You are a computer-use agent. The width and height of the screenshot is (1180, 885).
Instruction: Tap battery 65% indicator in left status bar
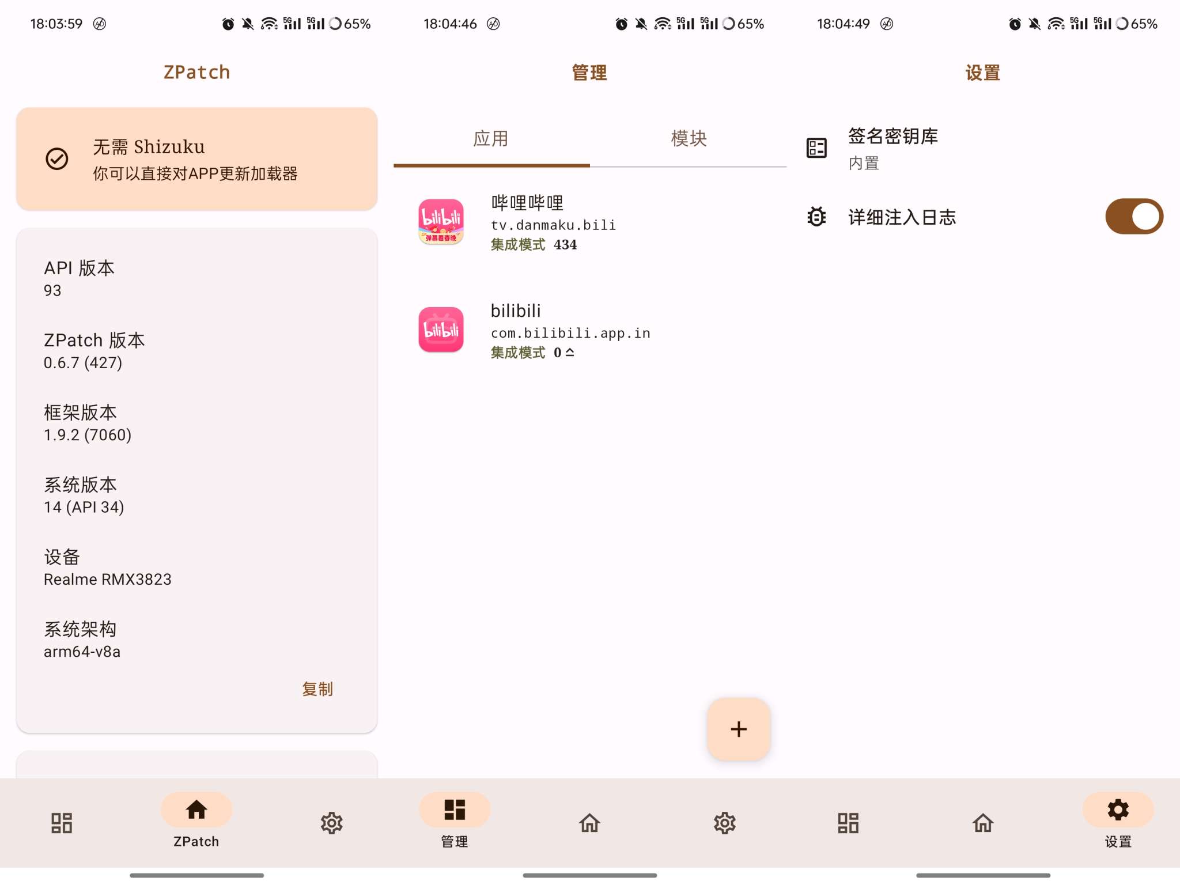pyautogui.click(x=349, y=24)
